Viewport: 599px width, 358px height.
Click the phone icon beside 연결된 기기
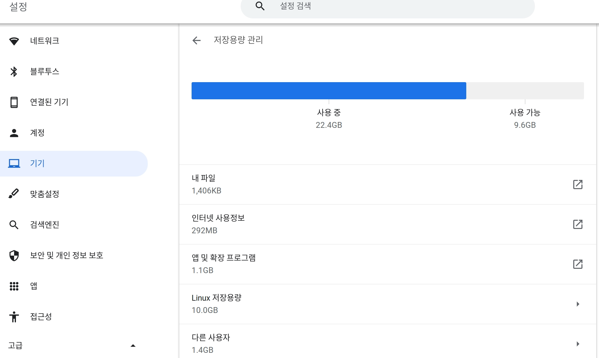14,102
